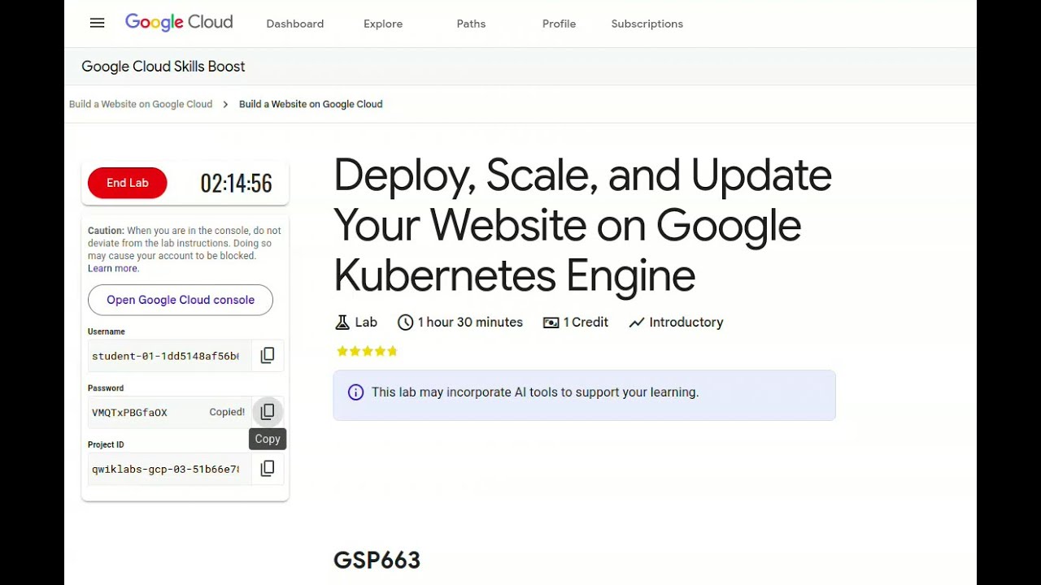Follow the Learn more link
The width and height of the screenshot is (1041, 585).
pos(113,268)
